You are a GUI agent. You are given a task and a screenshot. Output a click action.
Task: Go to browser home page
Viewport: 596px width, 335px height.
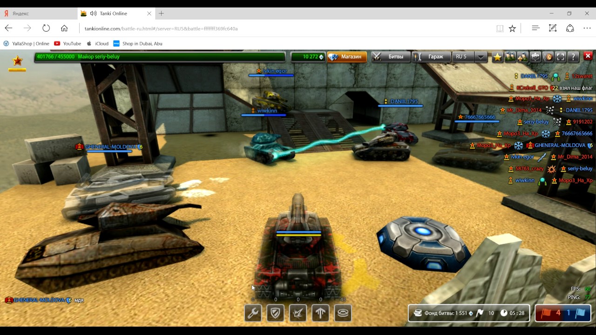[x=64, y=28]
